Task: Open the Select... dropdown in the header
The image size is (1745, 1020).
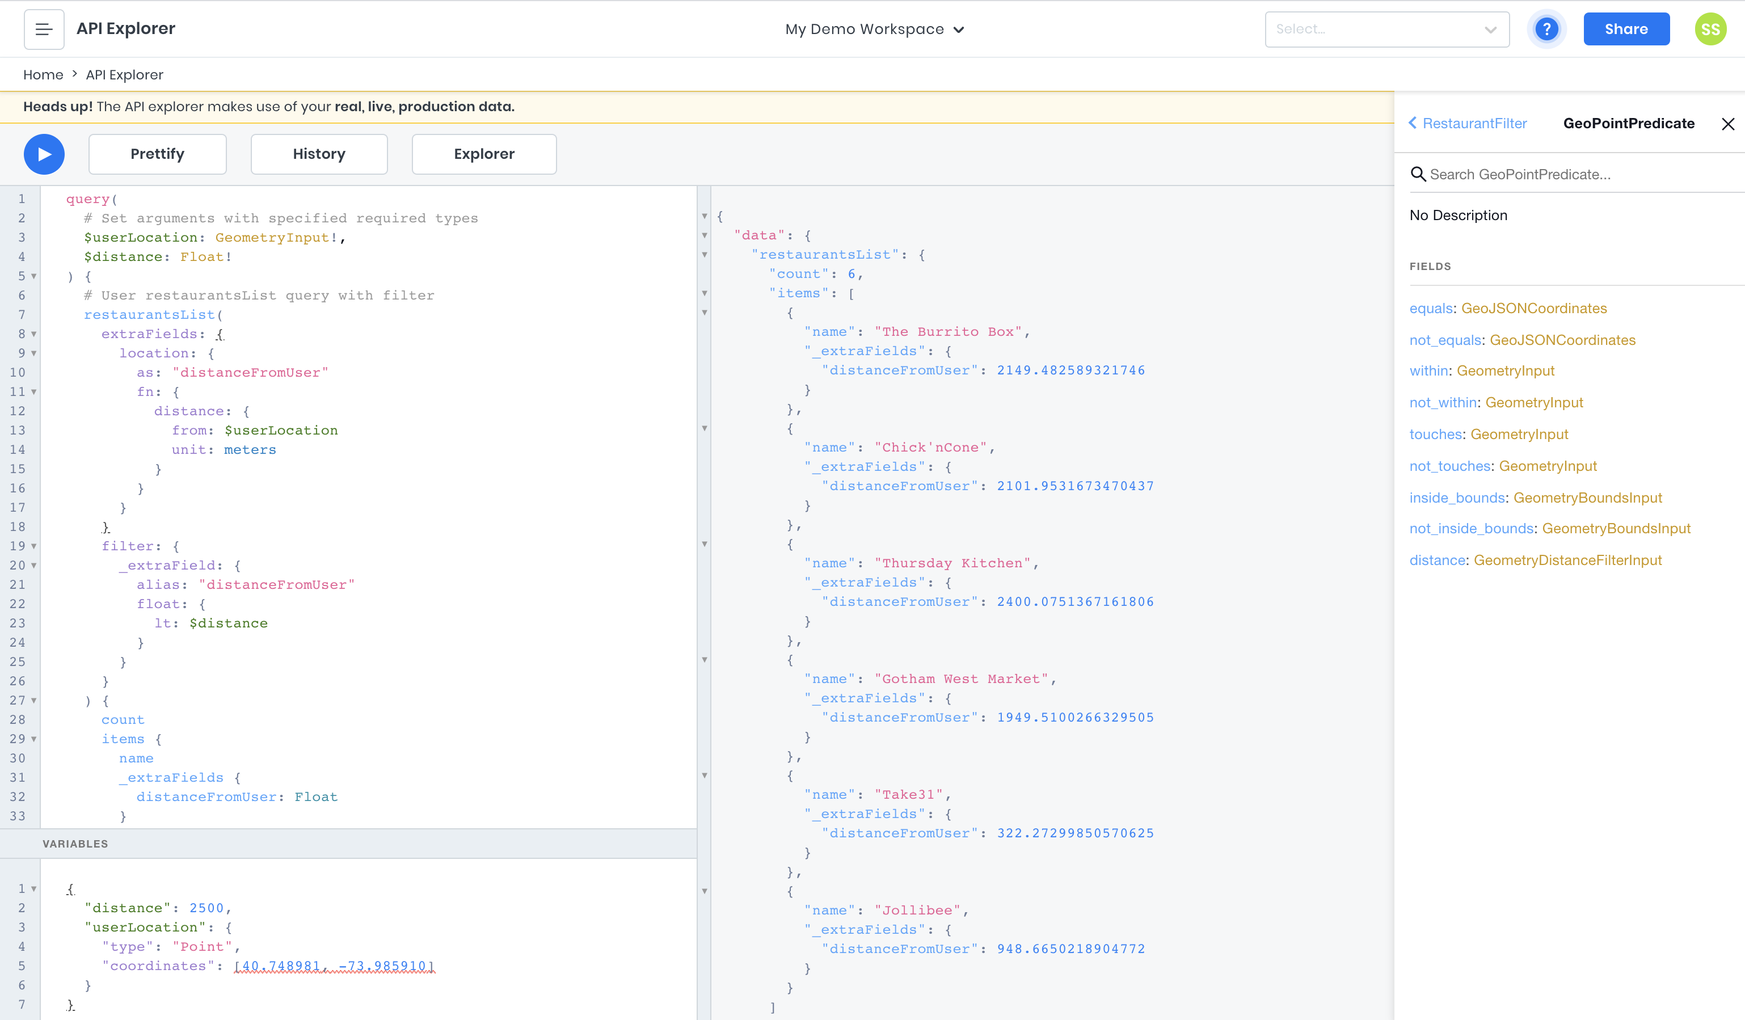Action: (x=1387, y=28)
